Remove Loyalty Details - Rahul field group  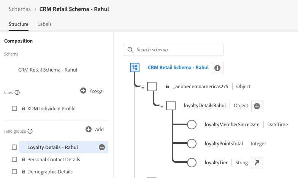[x=102, y=147]
